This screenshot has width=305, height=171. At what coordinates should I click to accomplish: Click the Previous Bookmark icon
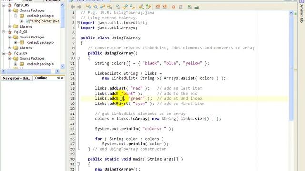132,7
